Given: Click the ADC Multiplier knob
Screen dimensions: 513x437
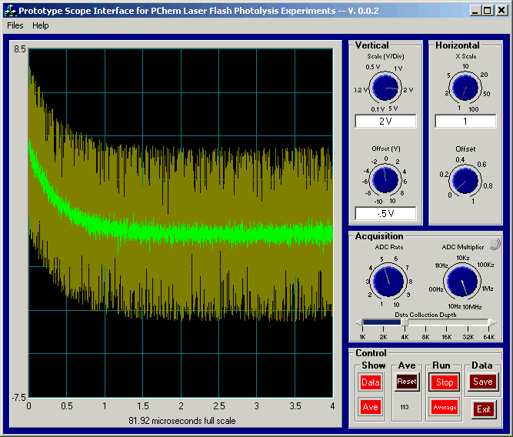Looking at the screenshot, I should tap(463, 280).
